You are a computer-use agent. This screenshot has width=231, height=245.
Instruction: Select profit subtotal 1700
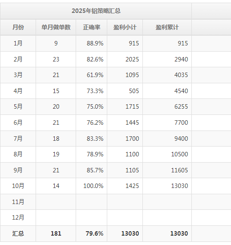132,139
